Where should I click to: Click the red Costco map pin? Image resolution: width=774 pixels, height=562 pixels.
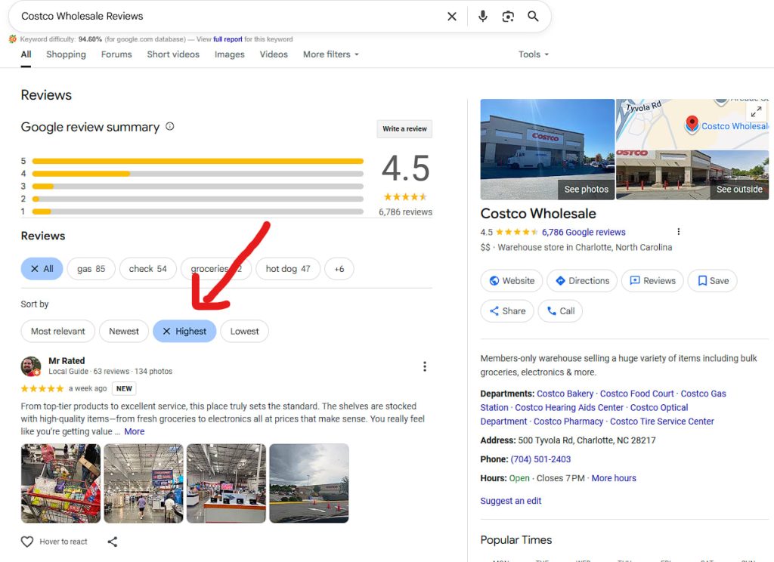[x=692, y=123]
